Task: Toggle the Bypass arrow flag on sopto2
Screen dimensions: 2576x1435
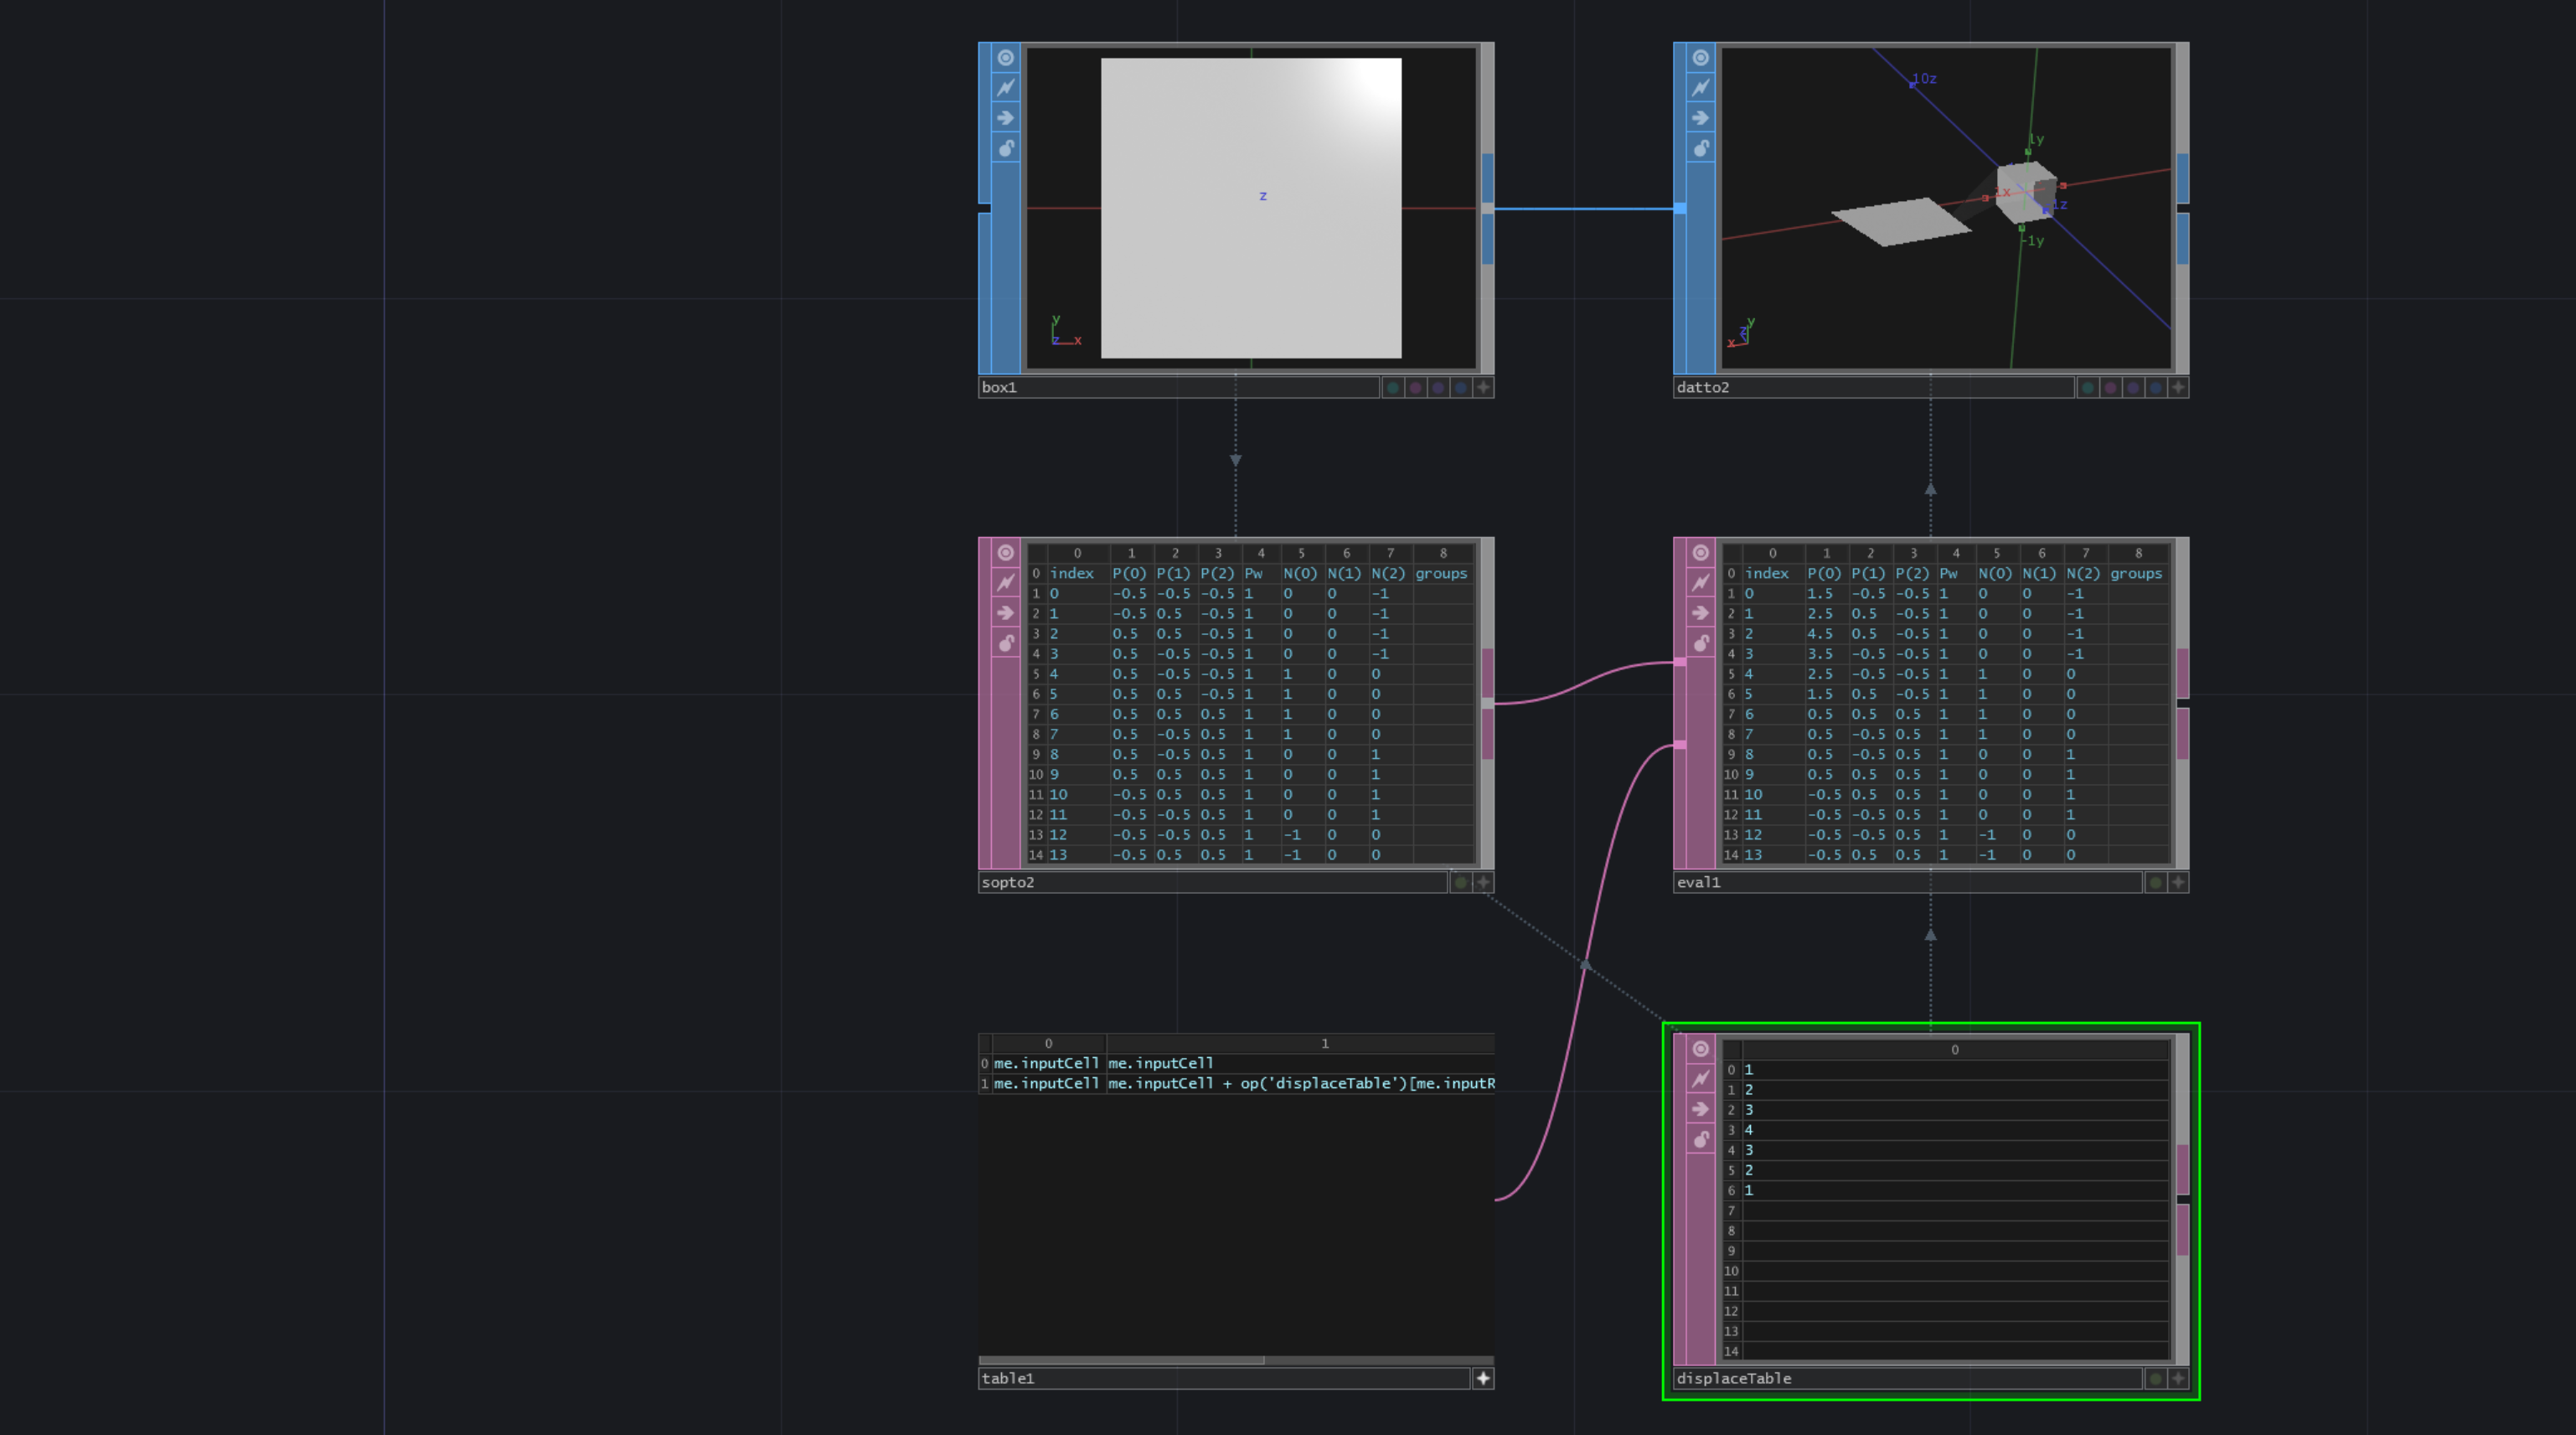Action: [x=1005, y=613]
